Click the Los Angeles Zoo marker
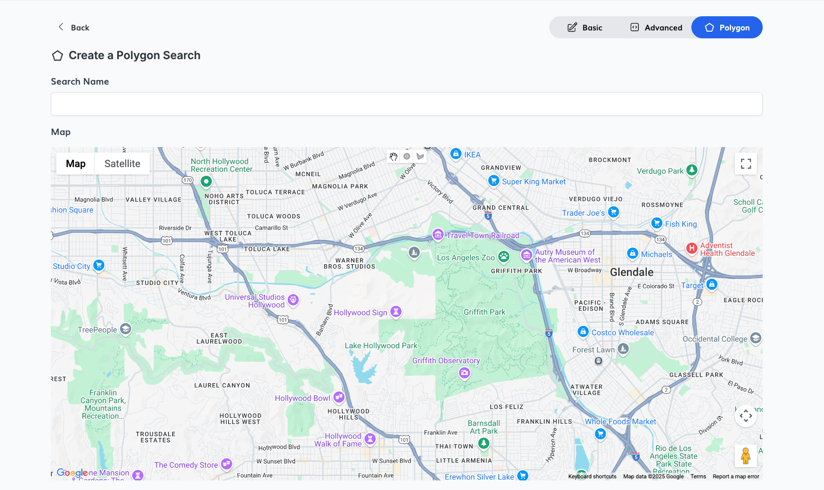824x490 pixels. click(x=504, y=257)
